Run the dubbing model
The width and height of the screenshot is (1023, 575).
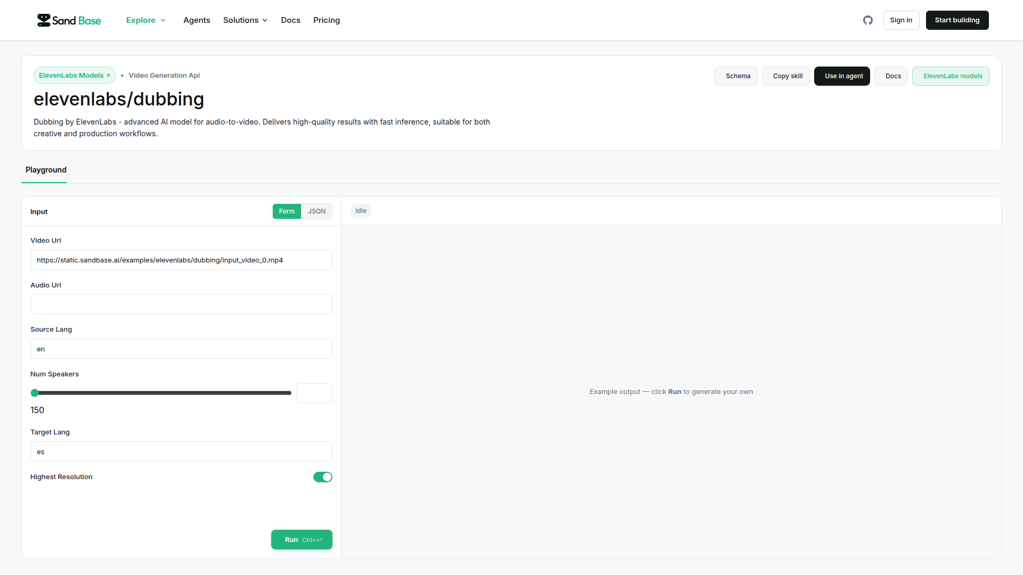point(302,539)
